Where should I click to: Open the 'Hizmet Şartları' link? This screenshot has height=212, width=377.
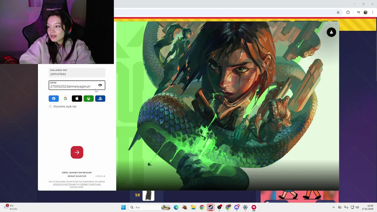(90, 184)
